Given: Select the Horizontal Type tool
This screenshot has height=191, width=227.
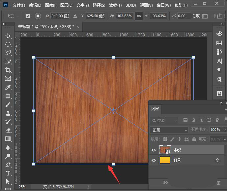Looking at the screenshot, I should click(8, 173).
